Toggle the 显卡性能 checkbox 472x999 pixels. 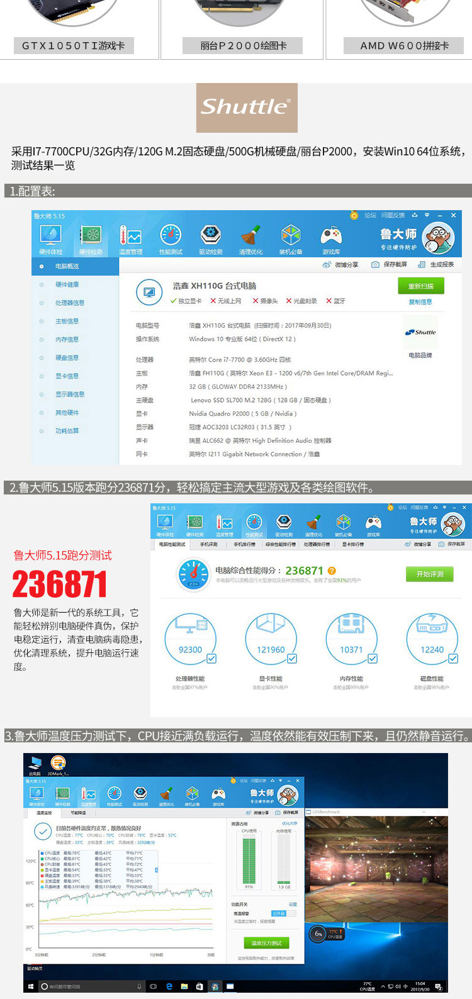point(292,659)
